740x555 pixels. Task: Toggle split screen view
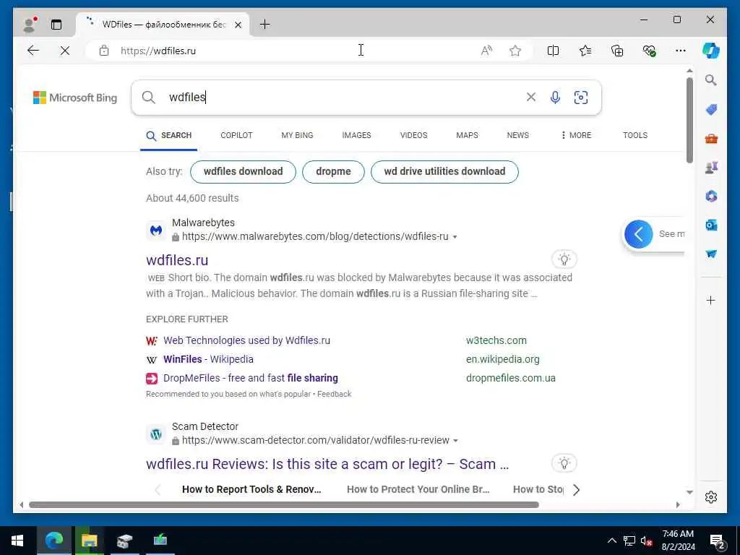[x=553, y=51]
